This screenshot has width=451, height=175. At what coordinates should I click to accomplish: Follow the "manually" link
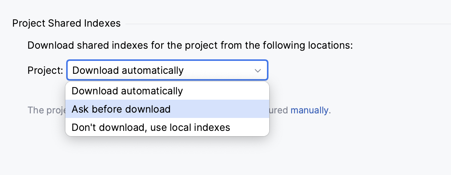pyautogui.click(x=309, y=110)
